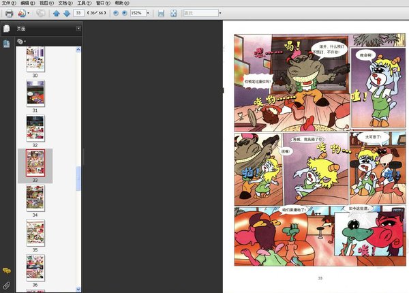Image resolution: width=409 pixels, height=293 pixels.
Task: Click the sidebar splitter grip handle
Action: tap(82, 157)
